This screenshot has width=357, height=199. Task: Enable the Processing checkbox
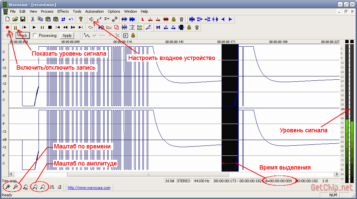click(35, 35)
